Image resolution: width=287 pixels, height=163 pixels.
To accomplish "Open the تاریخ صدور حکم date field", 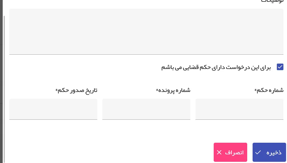I will 53,109.
